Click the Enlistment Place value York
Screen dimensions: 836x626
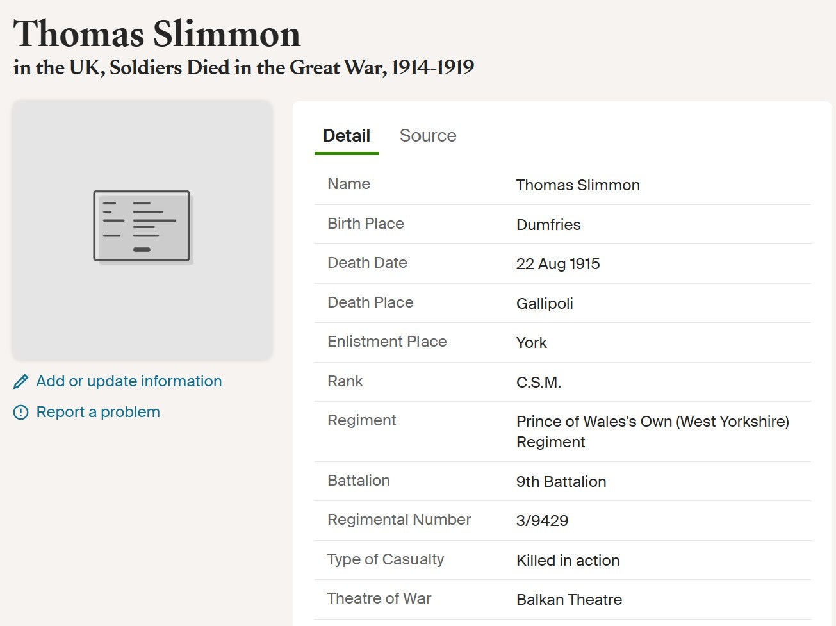pos(531,343)
